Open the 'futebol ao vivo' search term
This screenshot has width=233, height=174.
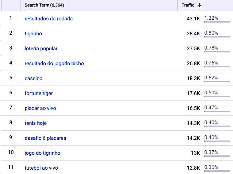pos(41,168)
